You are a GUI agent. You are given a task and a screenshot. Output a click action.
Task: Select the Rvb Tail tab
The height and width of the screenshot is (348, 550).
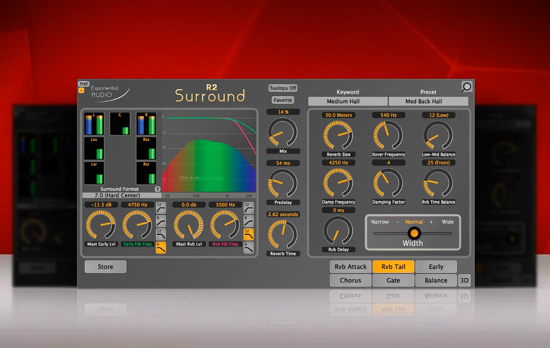click(393, 267)
